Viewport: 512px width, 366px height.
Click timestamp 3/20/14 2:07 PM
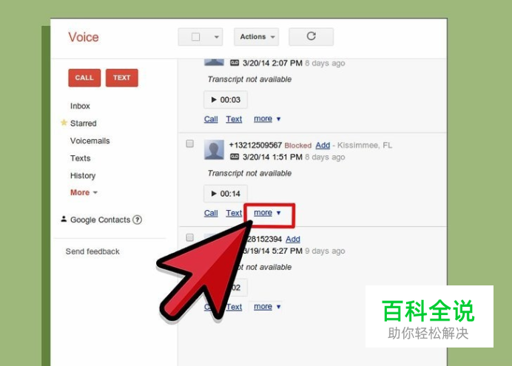[272, 63]
